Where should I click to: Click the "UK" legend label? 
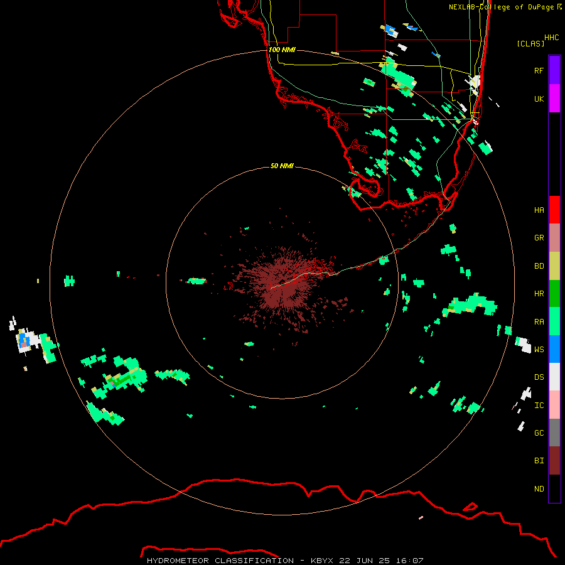[x=539, y=99]
